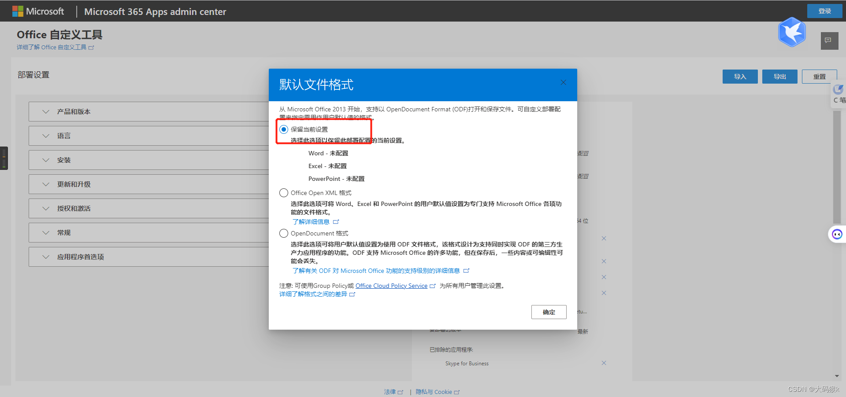Click the Microsoft logo
This screenshot has width=846, height=397.
pos(38,11)
